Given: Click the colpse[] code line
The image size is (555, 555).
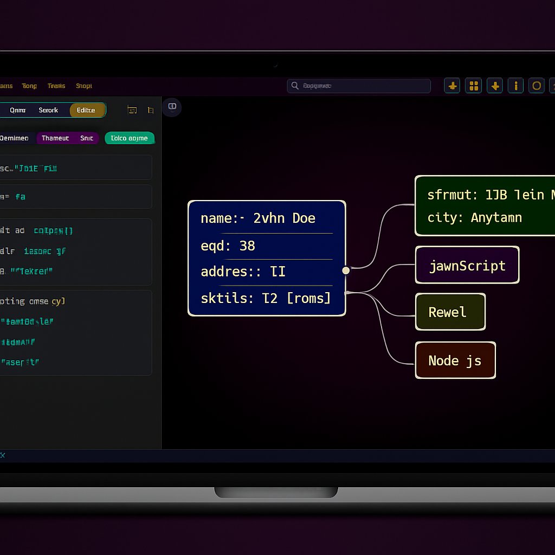Looking at the screenshot, I should pyautogui.click(x=53, y=231).
